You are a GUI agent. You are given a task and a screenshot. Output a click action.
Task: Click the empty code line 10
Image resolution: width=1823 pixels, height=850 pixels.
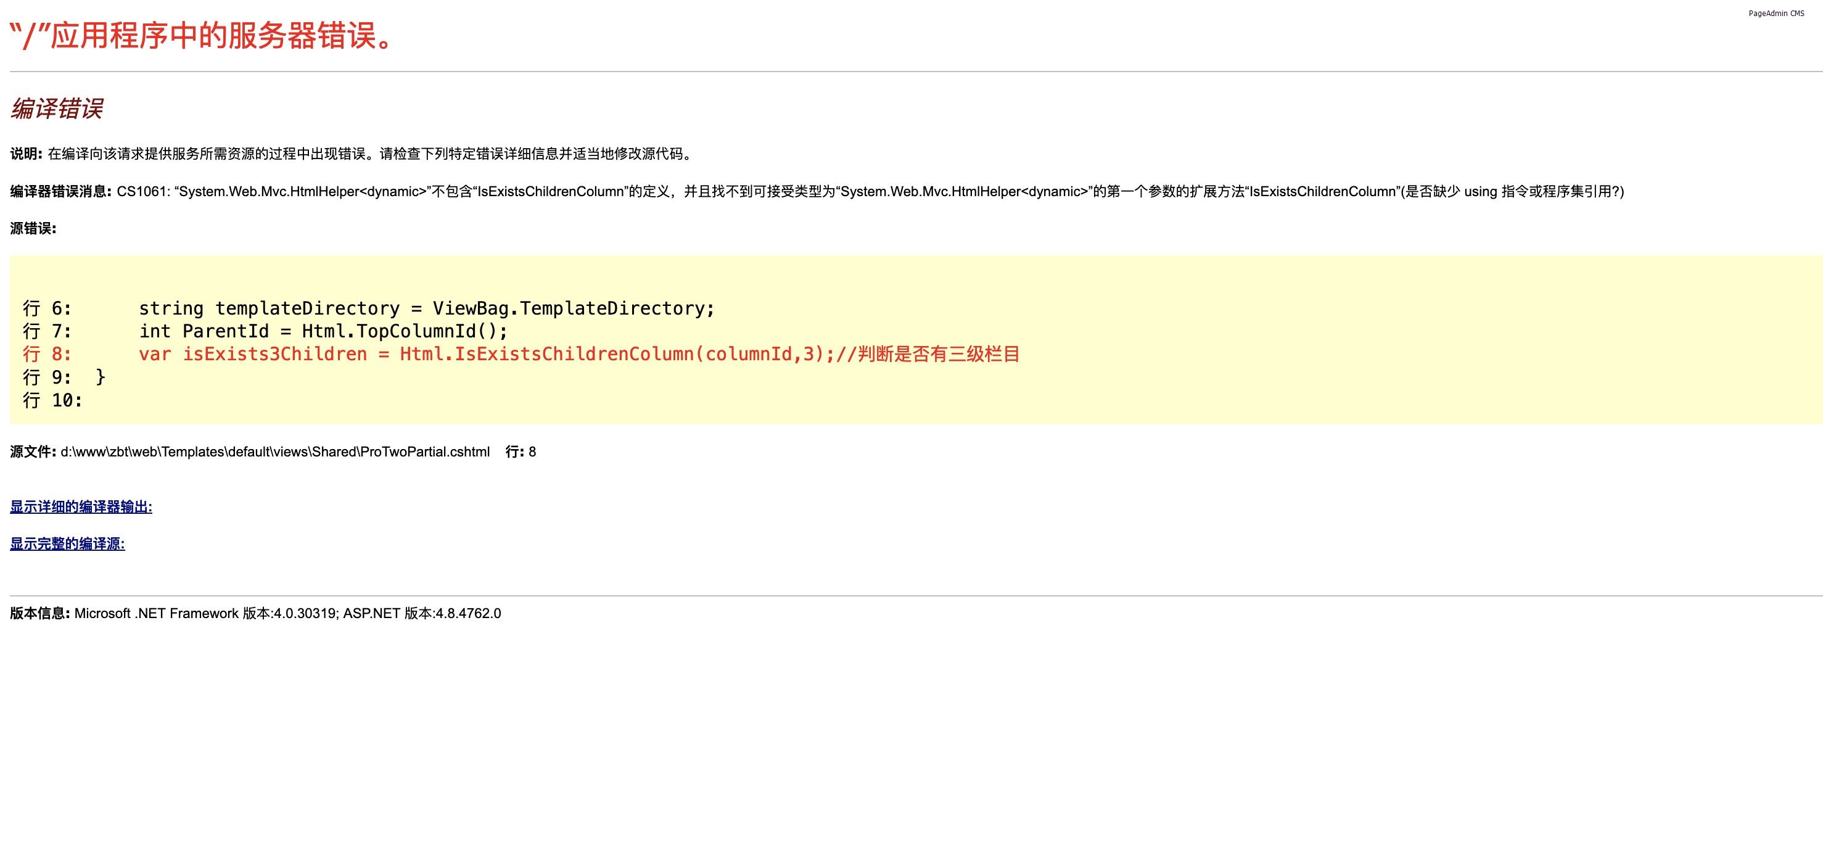click(52, 400)
